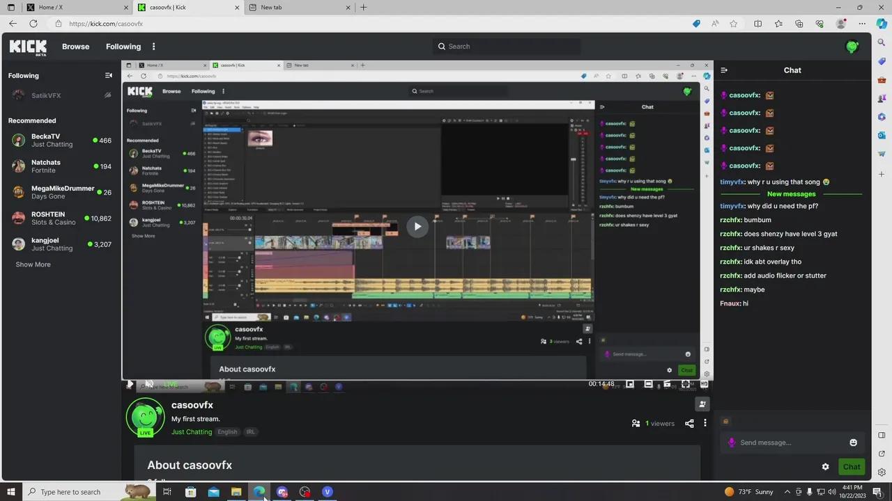Toggle theater mode on the video player

pos(648,384)
